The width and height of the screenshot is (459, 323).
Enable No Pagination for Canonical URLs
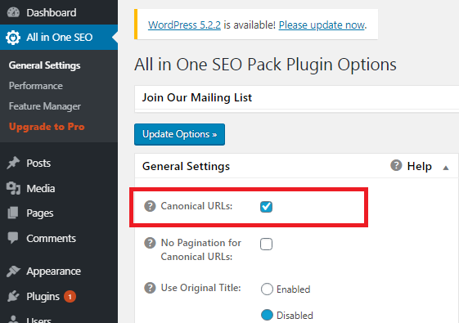point(266,244)
